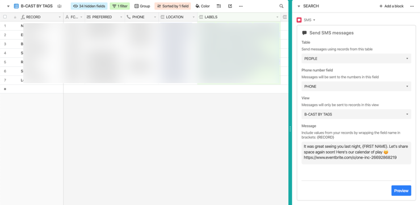This screenshot has height=205, width=420.
Task: Open the 1 filter menu
Action: pyautogui.click(x=120, y=6)
